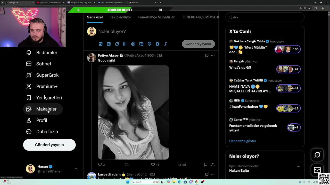Open a new browser tab with plus

(x=160, y=3)
